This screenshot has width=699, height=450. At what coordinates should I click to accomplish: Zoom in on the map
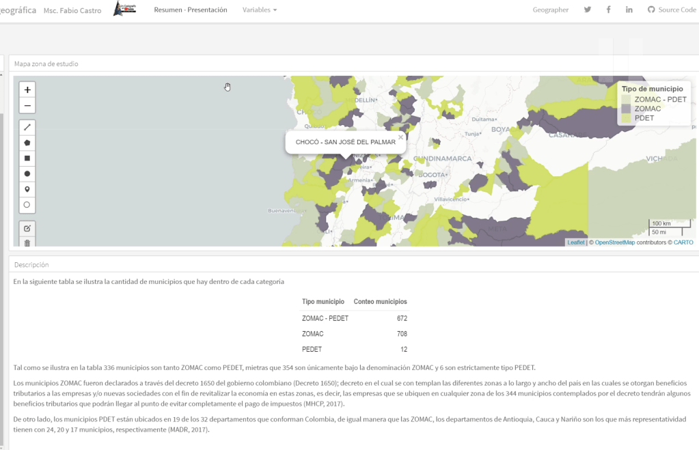click(x=27, y=90)
